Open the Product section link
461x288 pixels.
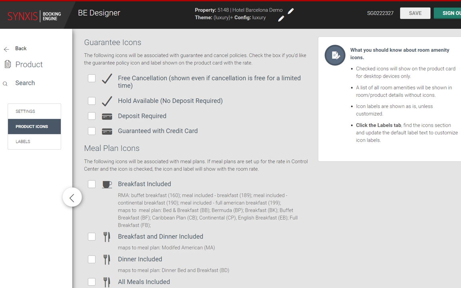[x=29, y=64]
